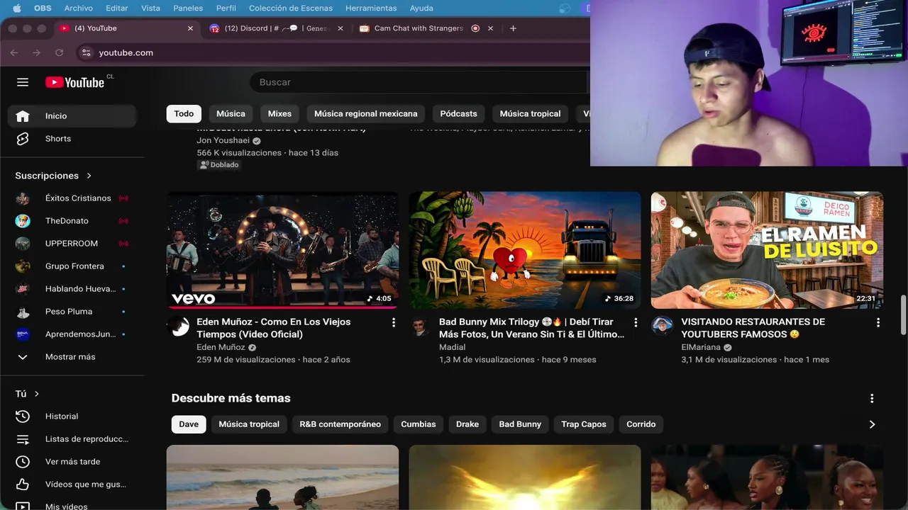Viewport: 908px width, 510px height.
Task: Open the Herramientas menu
Action: coord(371,8)
